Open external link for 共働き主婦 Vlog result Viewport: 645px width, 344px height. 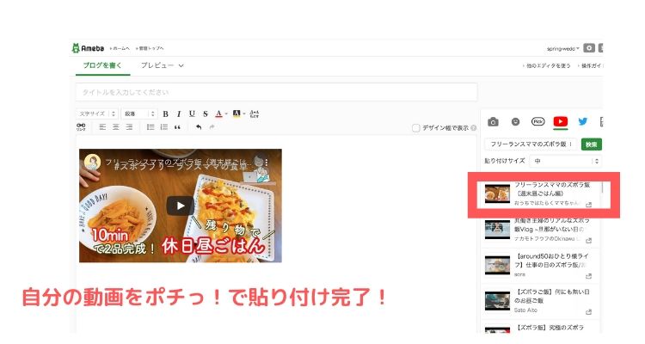(x=588, y=240)
